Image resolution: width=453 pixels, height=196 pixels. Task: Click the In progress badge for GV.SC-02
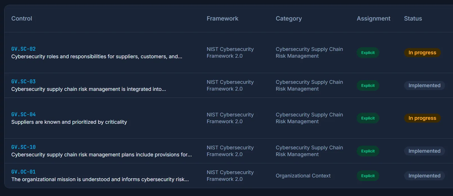click(422, 53)
